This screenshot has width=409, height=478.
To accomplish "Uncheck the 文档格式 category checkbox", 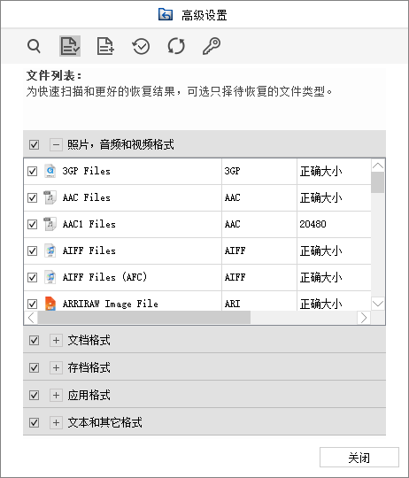I will (x=34, y=340).
